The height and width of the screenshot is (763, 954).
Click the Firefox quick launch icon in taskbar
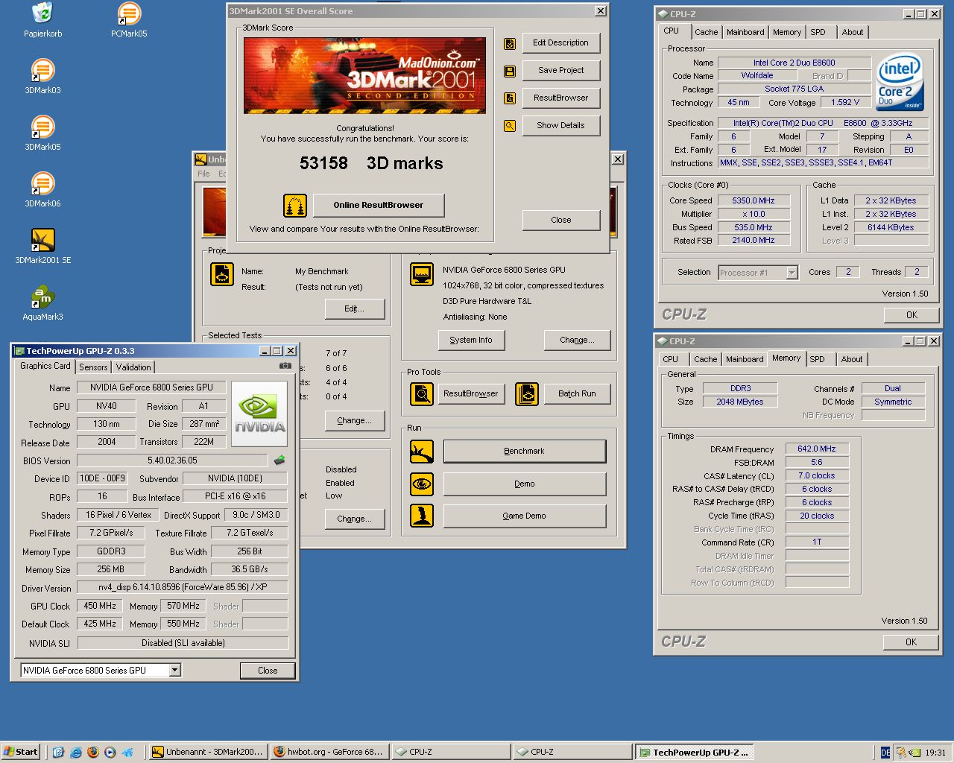click(x=93, y=752)
